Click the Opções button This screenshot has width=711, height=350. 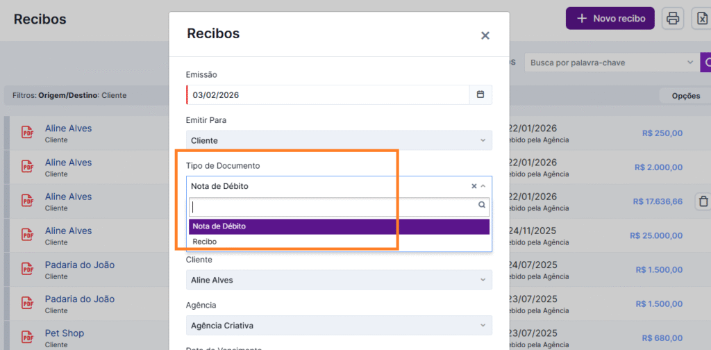(x=685, y=96)
